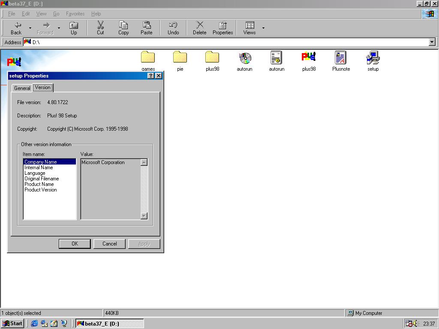
Task: Go Back using the toolbar arrow
Action: pos(16,28)
